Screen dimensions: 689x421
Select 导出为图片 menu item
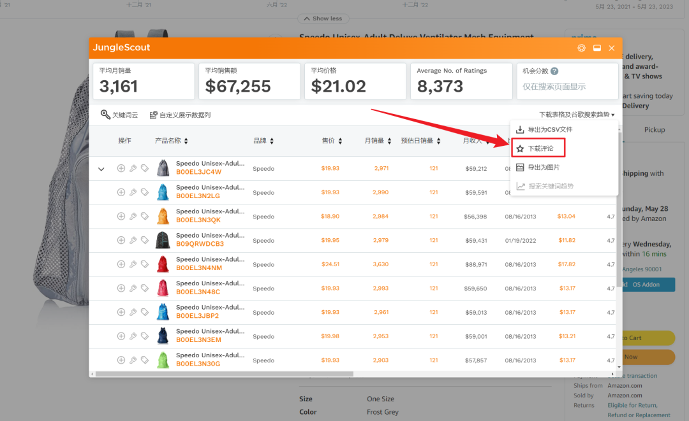coord(564,167)
